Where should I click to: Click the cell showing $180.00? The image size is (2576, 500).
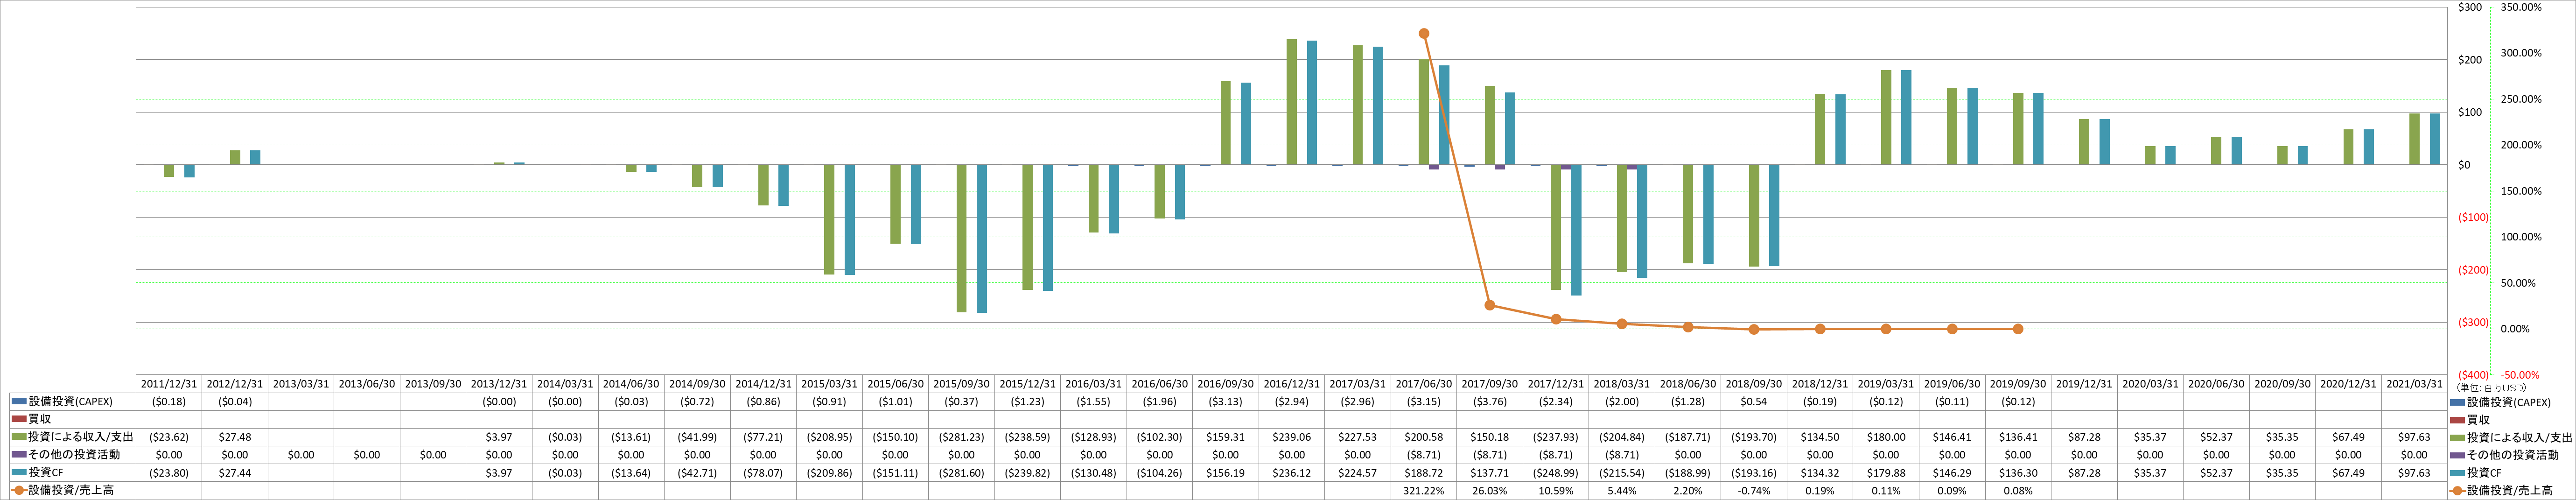tap(1886, 437)
